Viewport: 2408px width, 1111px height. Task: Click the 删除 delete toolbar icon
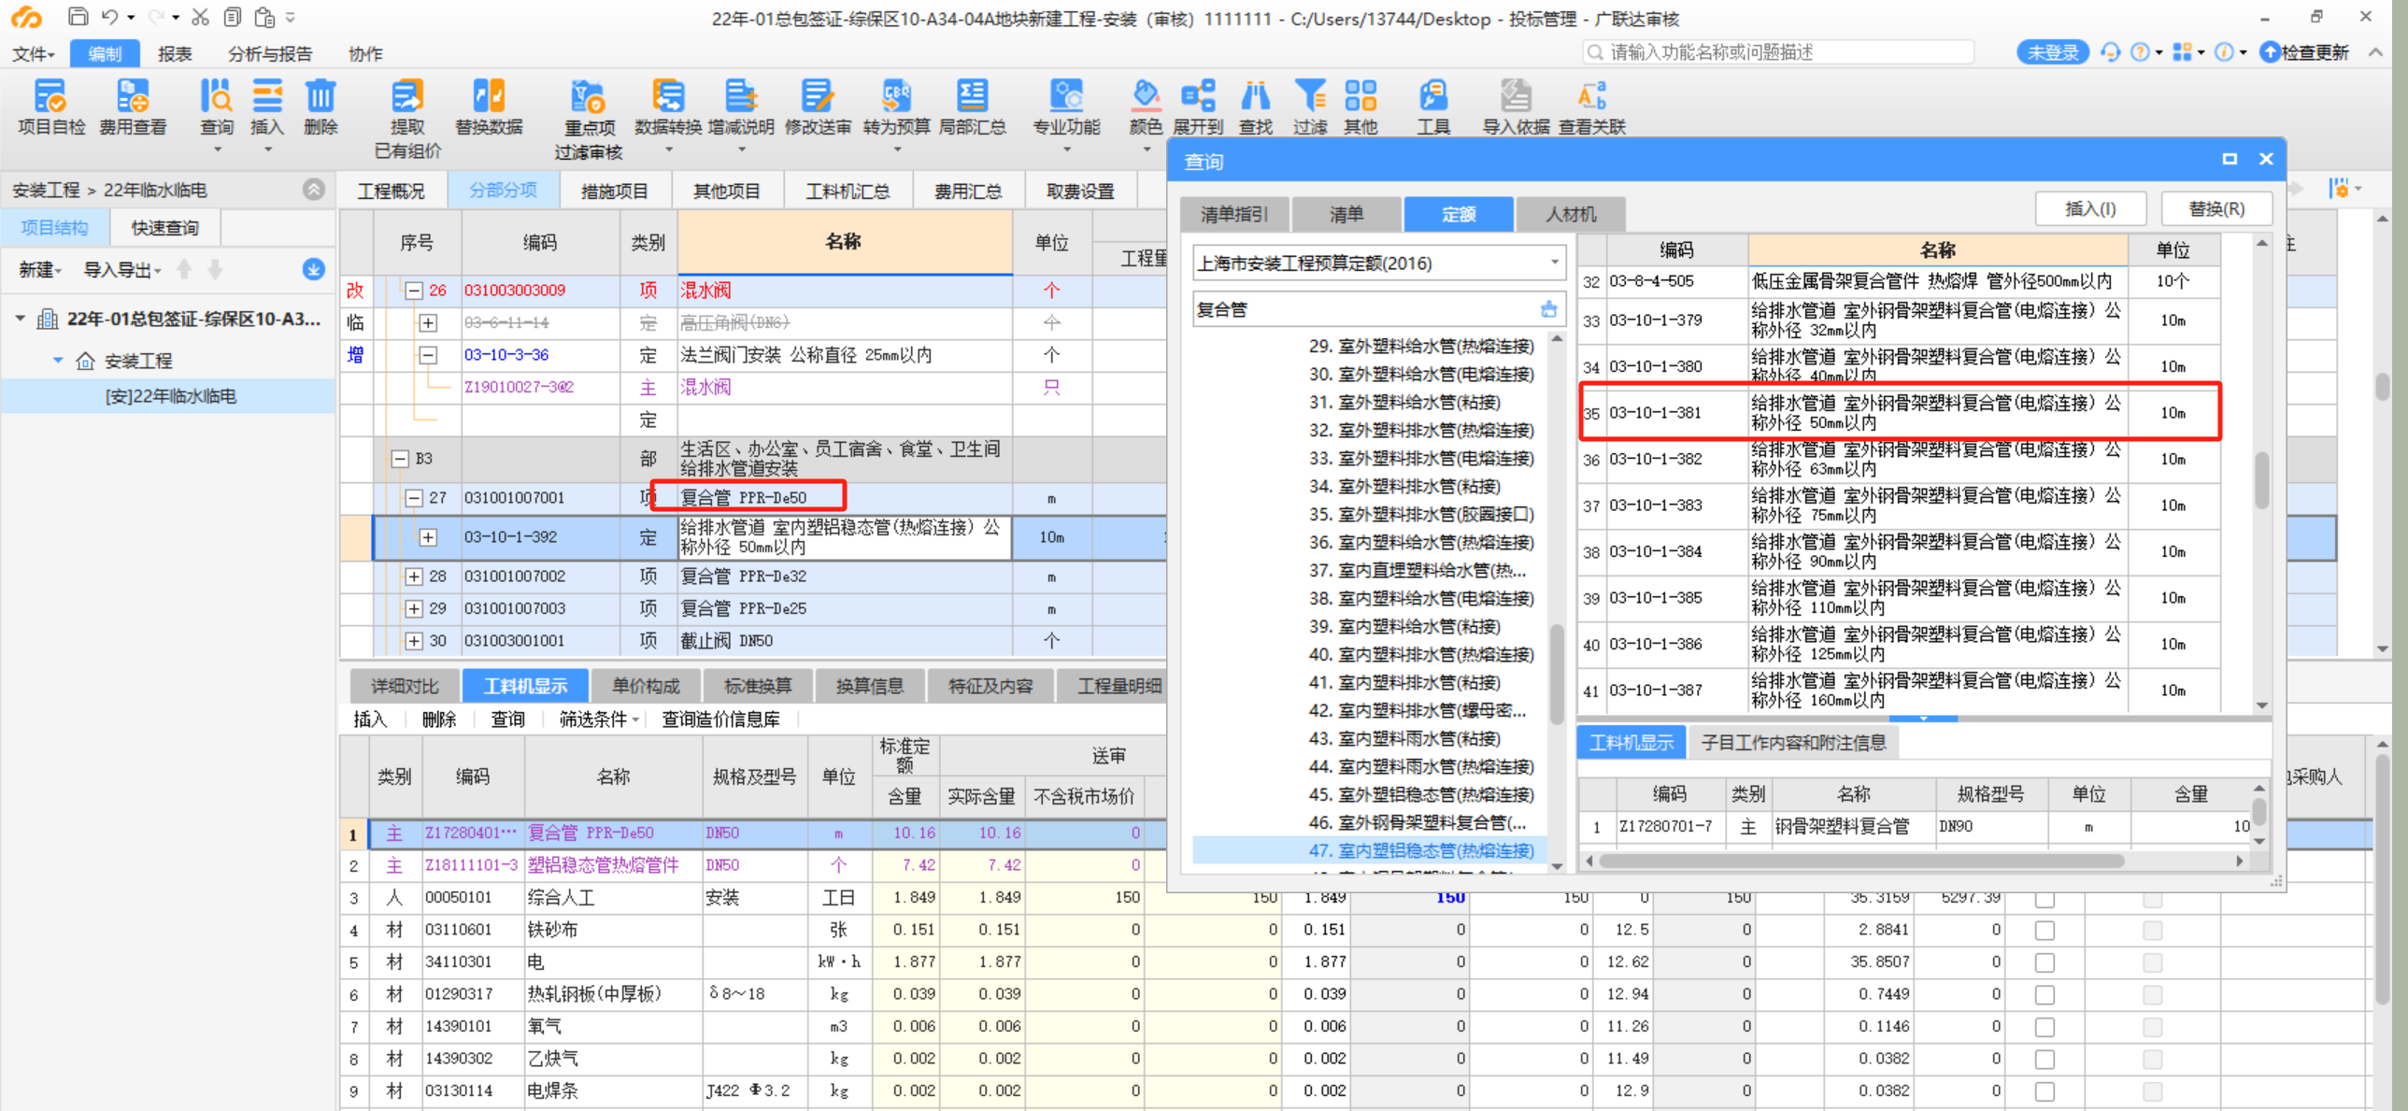click(321, 107)
